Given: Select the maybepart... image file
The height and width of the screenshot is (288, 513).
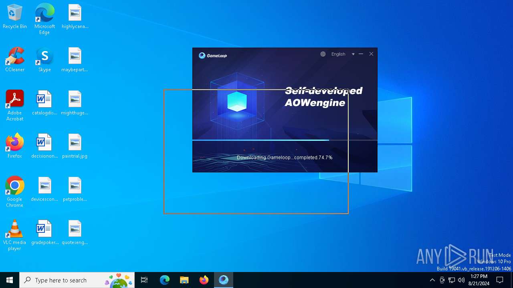Looking at the screenshot, I should point(75,60).
